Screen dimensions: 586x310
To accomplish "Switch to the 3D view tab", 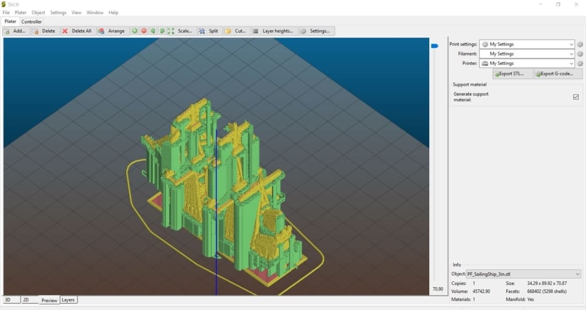I will pos(11,300).
